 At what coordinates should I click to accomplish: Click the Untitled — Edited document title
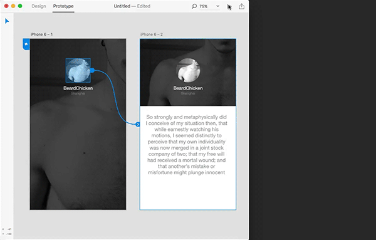(x=132, y=6)
